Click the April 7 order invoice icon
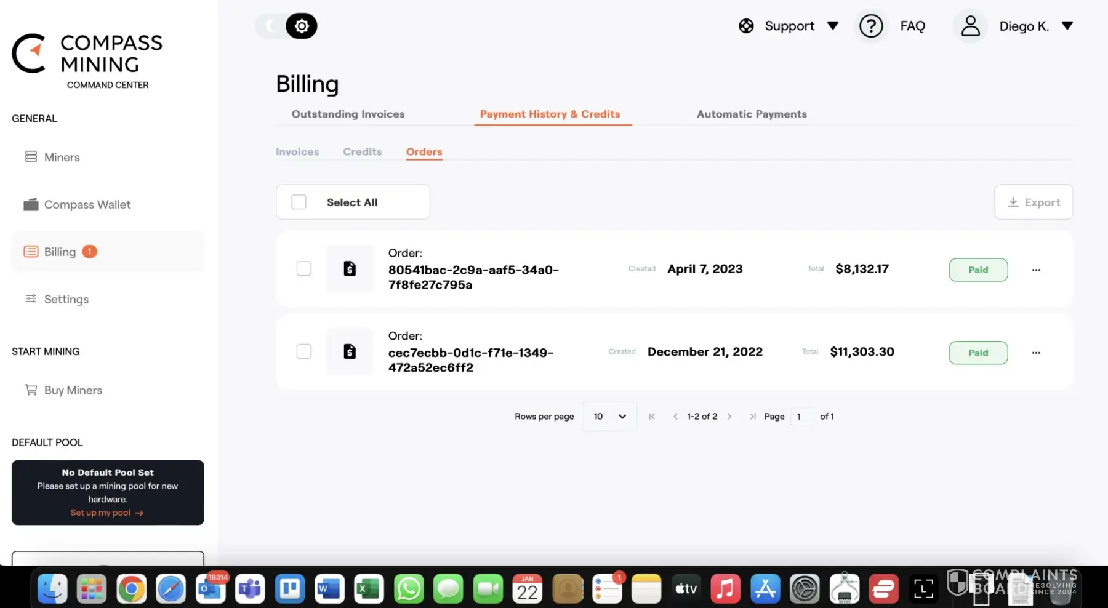Image resolution: width=1108 pixels, height=608 pixels. pyautogui.click(x=350, y=268)
